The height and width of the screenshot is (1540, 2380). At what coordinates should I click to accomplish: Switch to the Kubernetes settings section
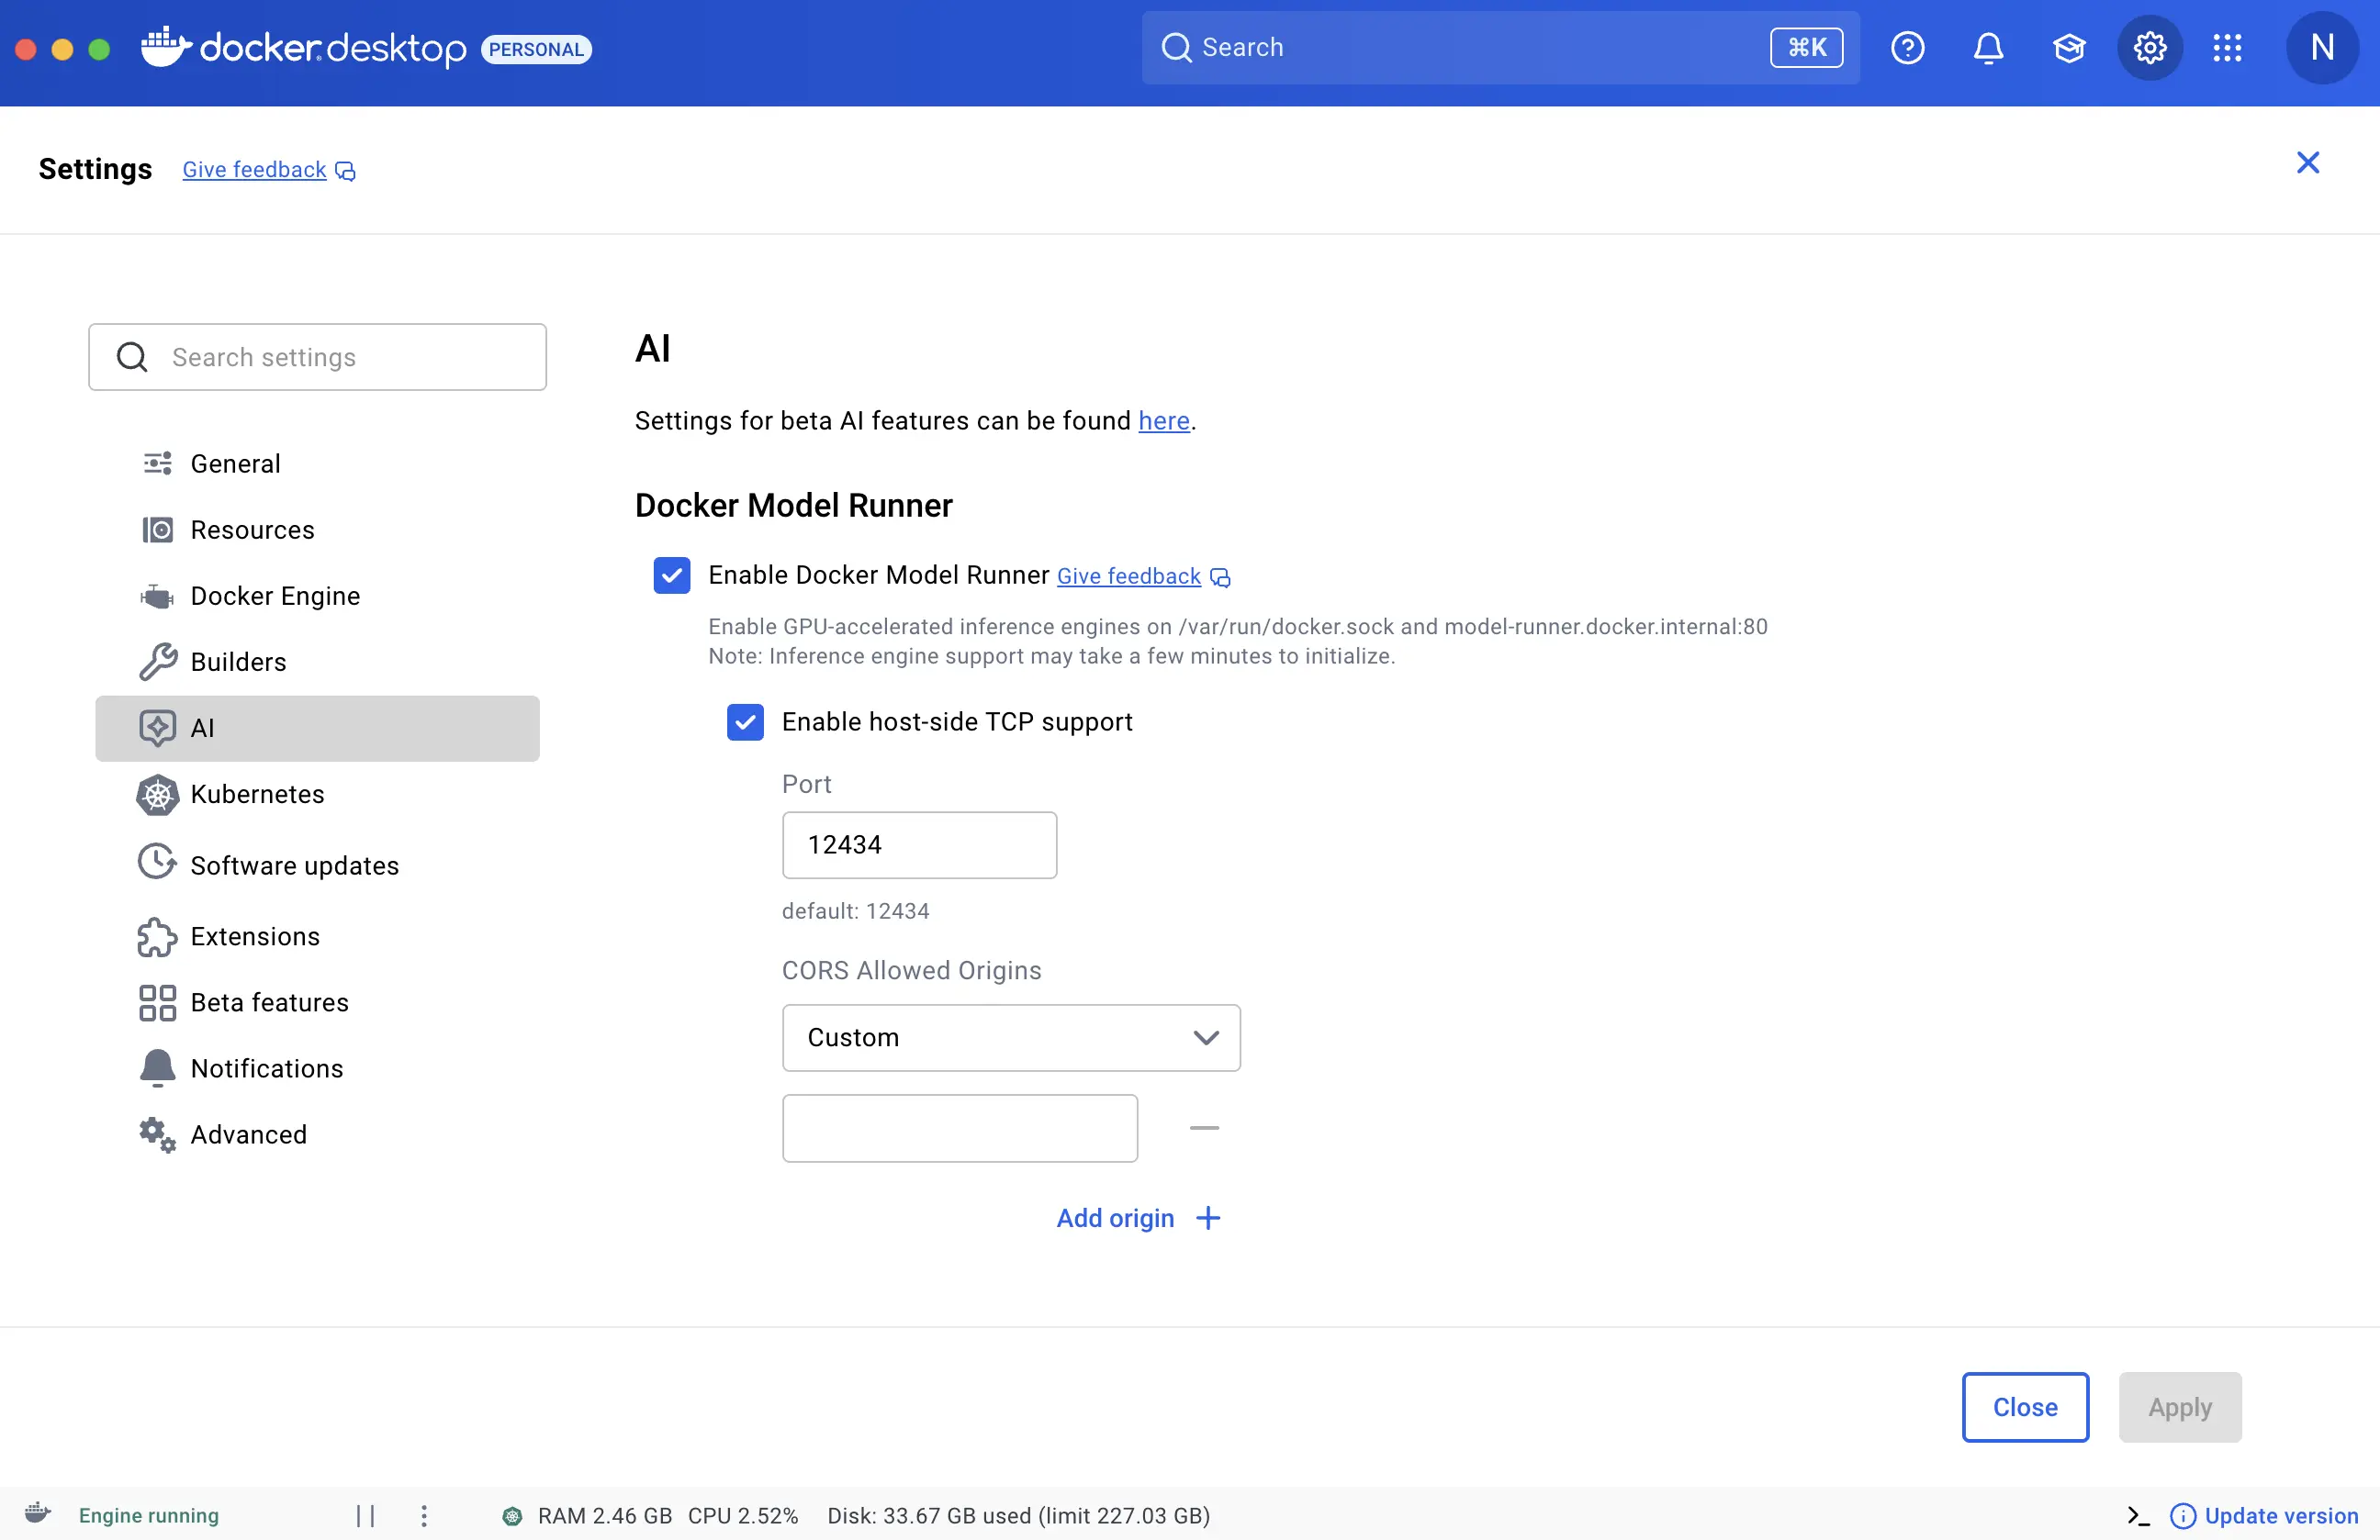(257, 795)
